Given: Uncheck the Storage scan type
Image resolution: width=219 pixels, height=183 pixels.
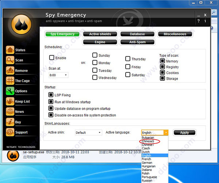Looking at the screenshot, I should [x=162, y=78].
